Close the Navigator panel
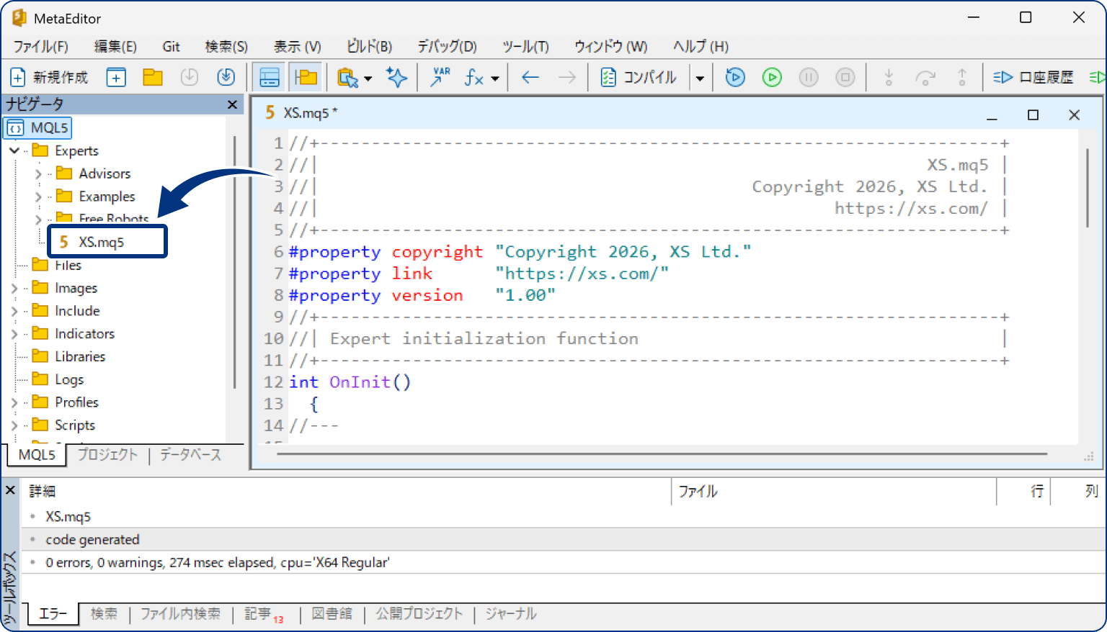The width and height of the screenshot is (1107, 632). (232, 104)
